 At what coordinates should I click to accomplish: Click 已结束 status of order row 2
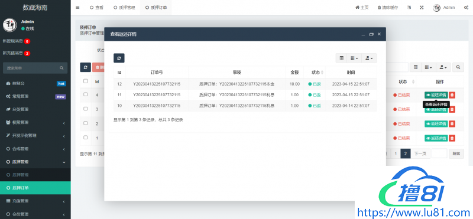(x=401, y=124)
